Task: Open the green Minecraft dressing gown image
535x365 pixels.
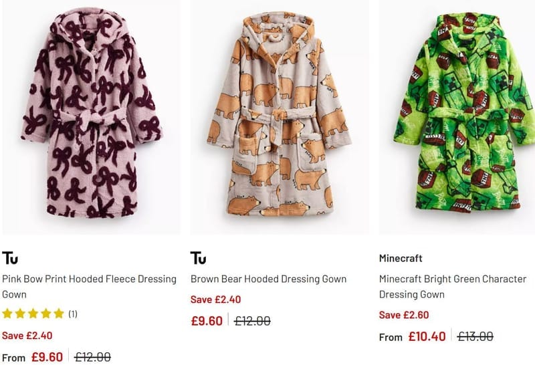Action: tap(457, 117)
